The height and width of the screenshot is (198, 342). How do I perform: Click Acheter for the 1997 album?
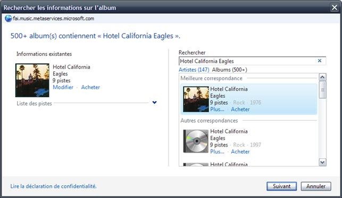[x=240, y=152]
